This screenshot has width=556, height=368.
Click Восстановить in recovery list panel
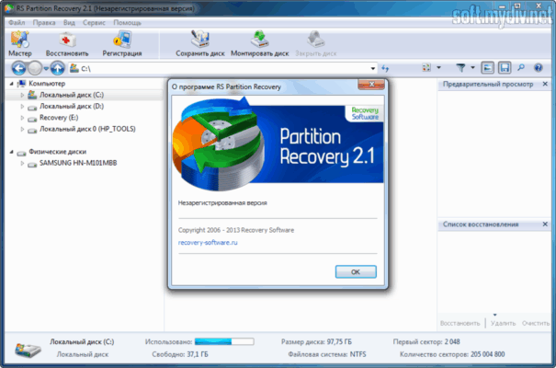pos(460,323)
